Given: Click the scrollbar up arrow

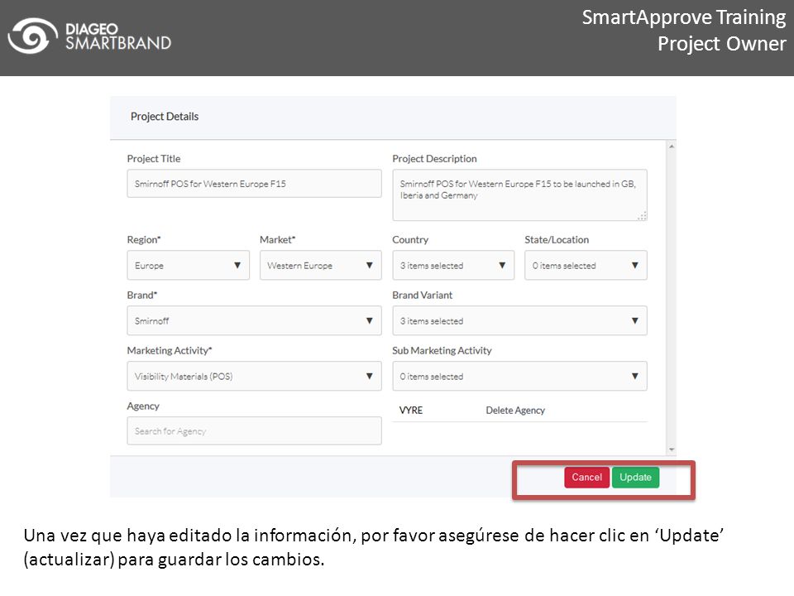Looking at the screenshot, I should pos(672,147).
